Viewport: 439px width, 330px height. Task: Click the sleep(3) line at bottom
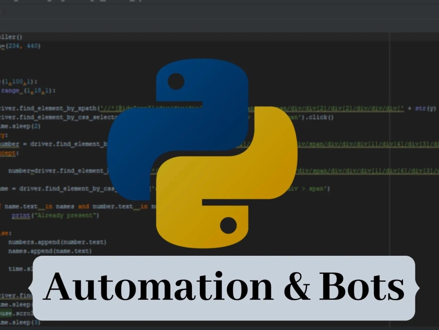tap(20, 323)
